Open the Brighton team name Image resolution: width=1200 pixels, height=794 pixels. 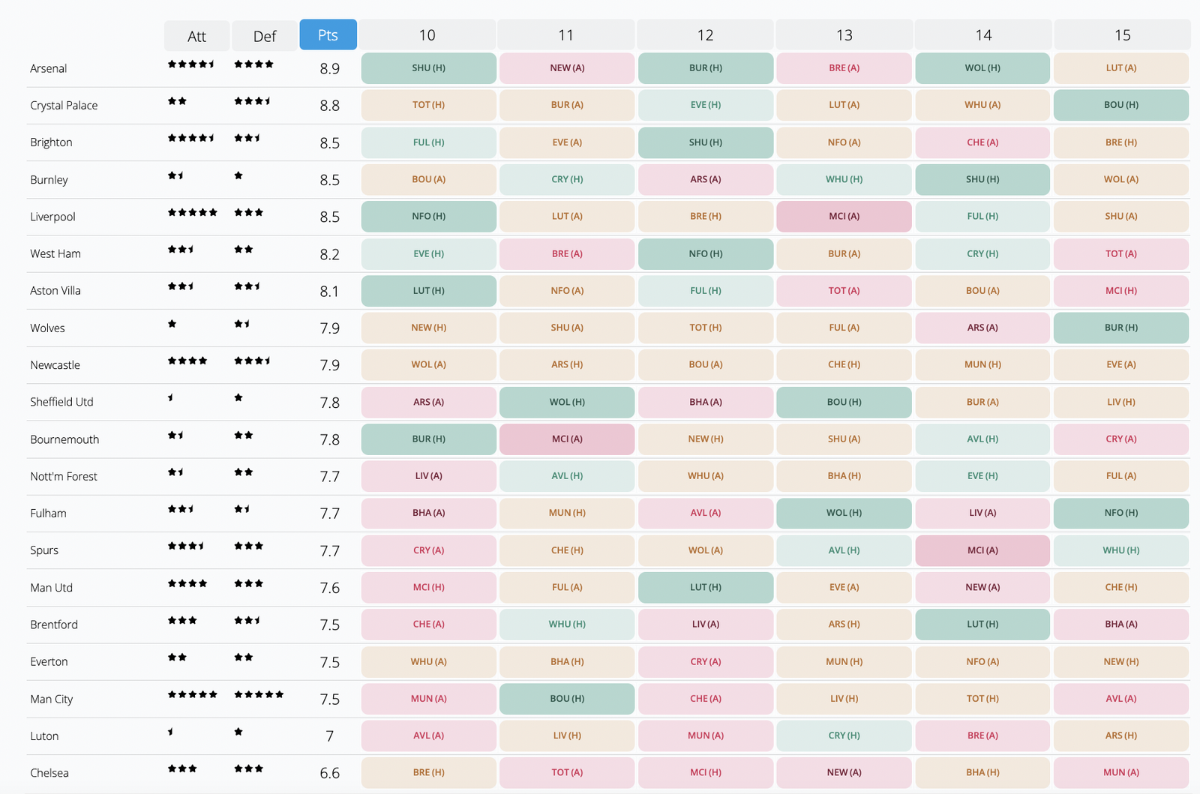point(51,142)
